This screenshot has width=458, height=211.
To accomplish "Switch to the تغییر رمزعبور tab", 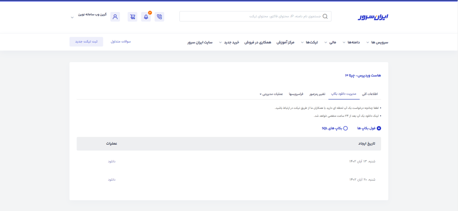I will pos(315,94).
